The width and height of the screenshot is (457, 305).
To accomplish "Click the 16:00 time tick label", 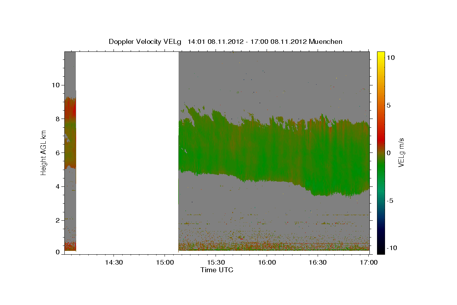I will 267,262.
